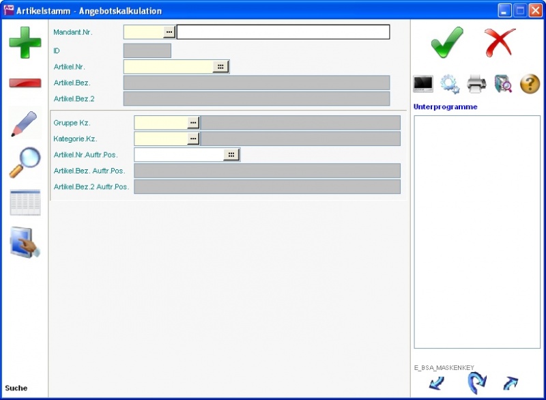Open Mandant.Nr. lookup ellipsis button
Viewport: 546px width, 400px height.
(169, 32)
